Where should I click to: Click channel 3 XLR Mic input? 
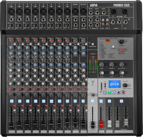click(x=27, y=12)
